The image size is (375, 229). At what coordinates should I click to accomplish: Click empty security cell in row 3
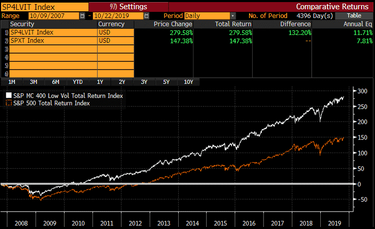(x=53, y=49)
